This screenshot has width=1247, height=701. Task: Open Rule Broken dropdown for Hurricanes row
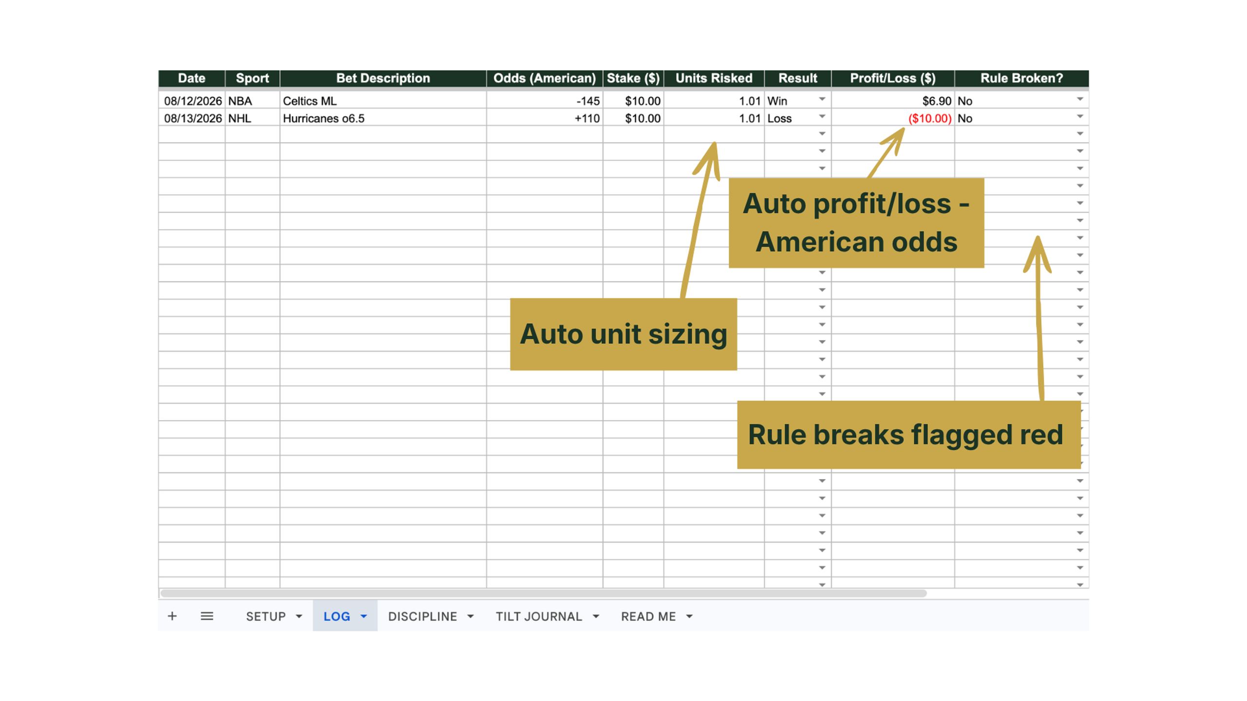1079,116
